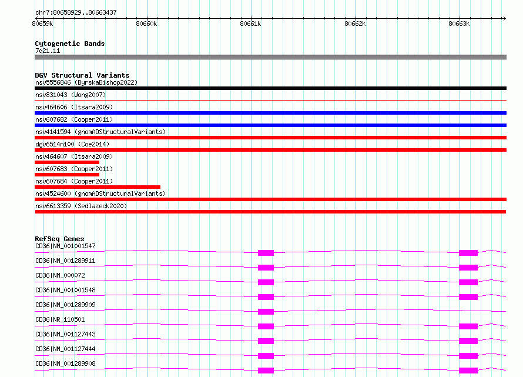Click the red nsv607684 variant bar
The height and width of the screenshot is (377, 523).
[98, 187]
